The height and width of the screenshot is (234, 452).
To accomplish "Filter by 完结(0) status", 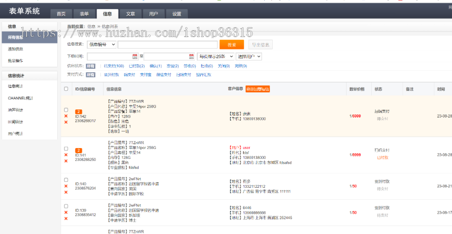I will 241,66.
